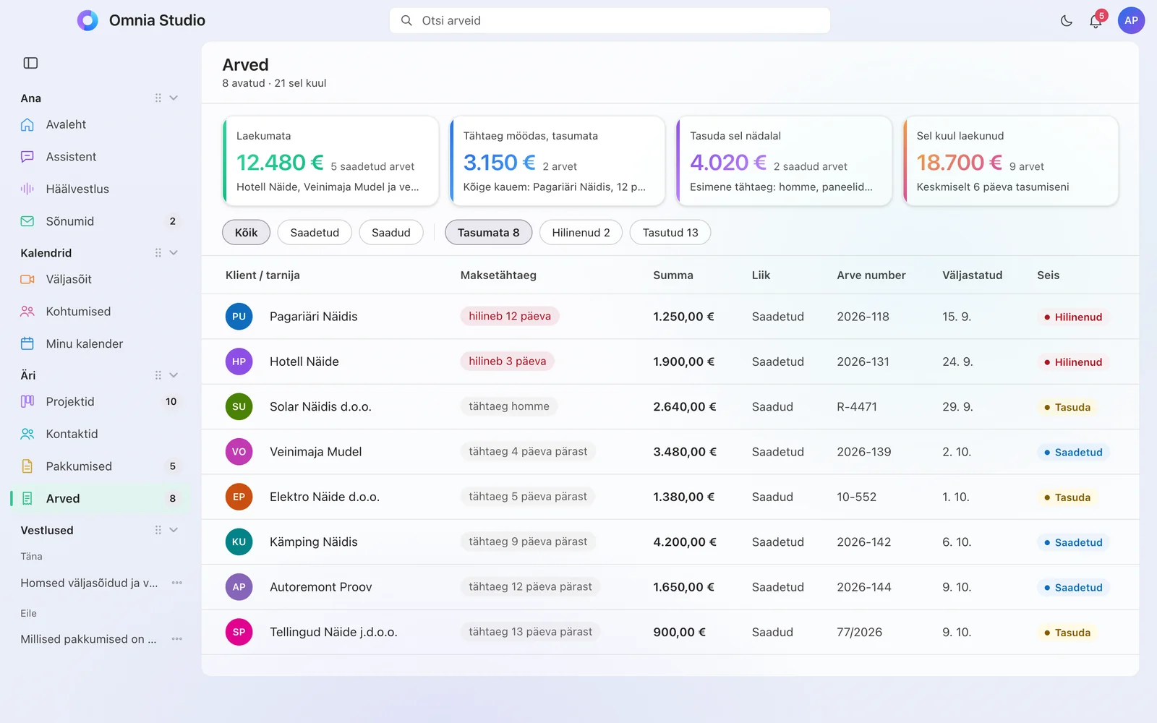Screen dimensions: 1157x723
Task: Open notifications bell
Action: pyautogui.click(x=1096, y=21)
